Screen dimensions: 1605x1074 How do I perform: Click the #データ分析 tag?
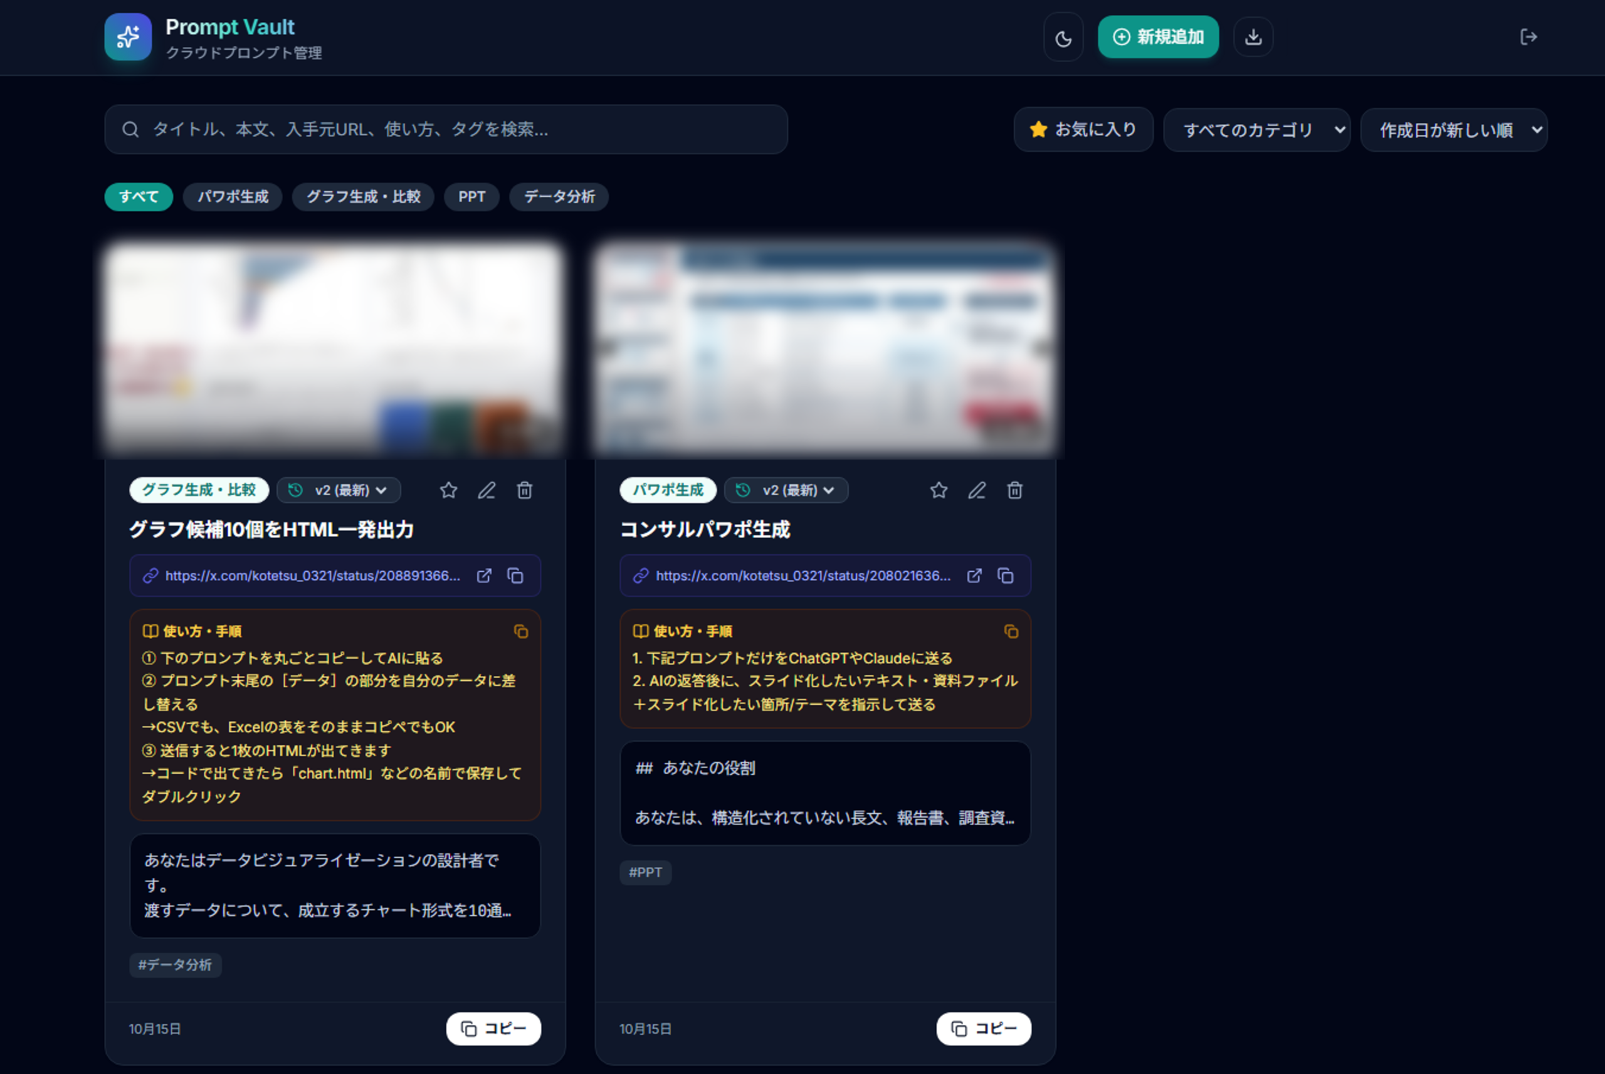176,965
